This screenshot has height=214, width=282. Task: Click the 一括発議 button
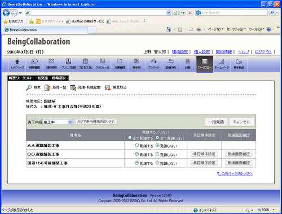(216, 122)
